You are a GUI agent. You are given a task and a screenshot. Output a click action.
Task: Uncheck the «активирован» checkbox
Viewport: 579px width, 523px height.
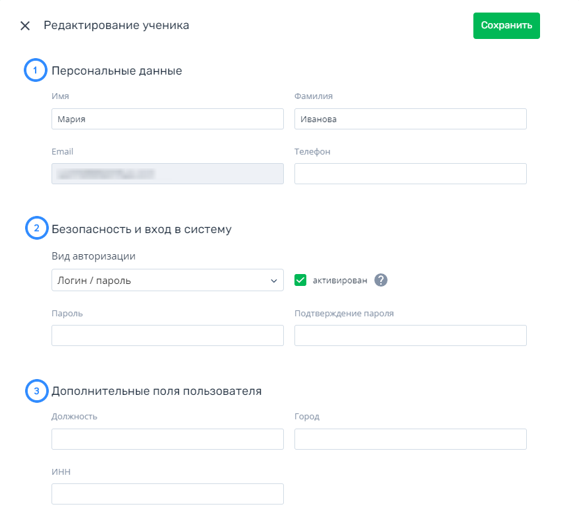click(x=300, y=281)
